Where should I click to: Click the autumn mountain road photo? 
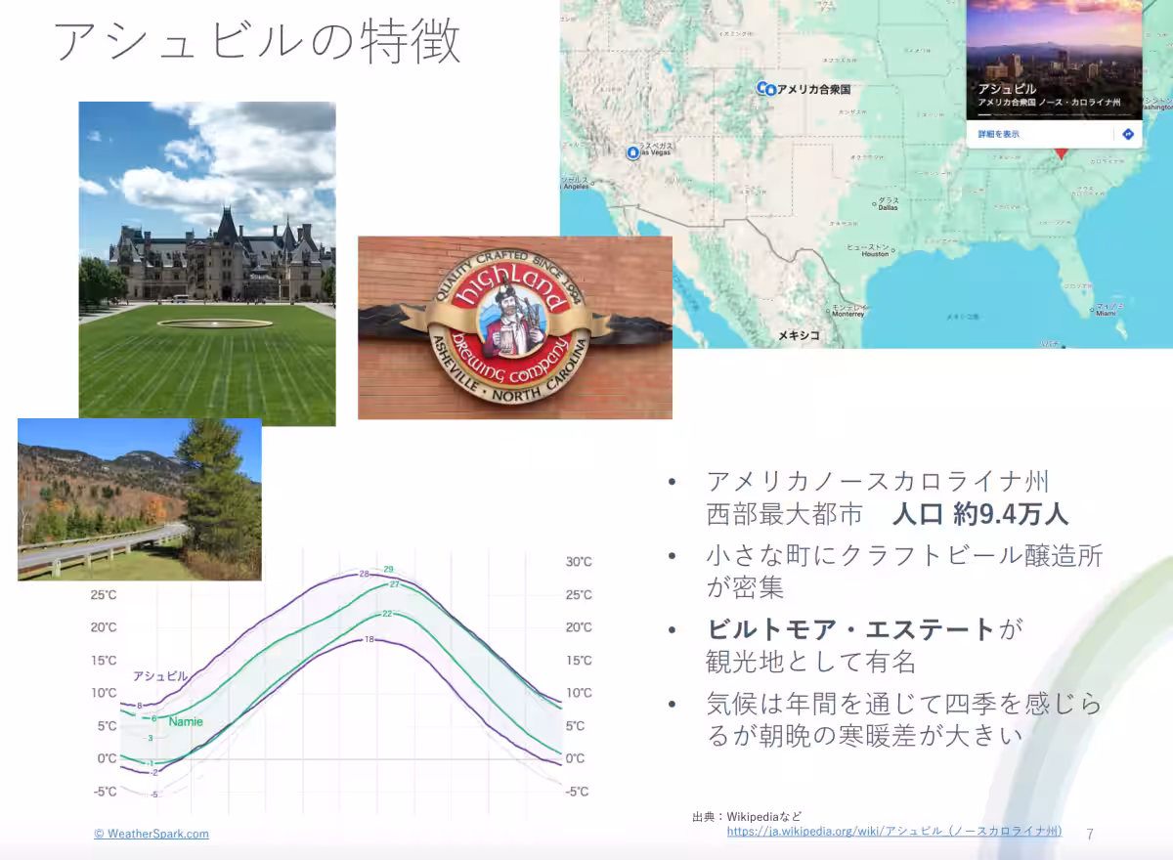(140, 499)
